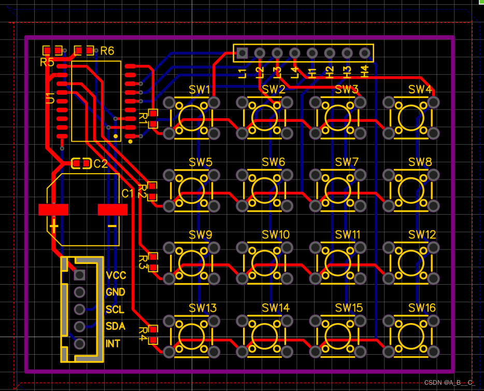
Task: Select C1 capacitor negative pad
Action: (x=112, y=210)
